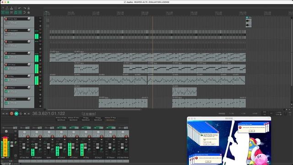Arm Spider track for recording
Viewport: 293px width, 165px height.
pyautogui.click(x=6, y=42)
